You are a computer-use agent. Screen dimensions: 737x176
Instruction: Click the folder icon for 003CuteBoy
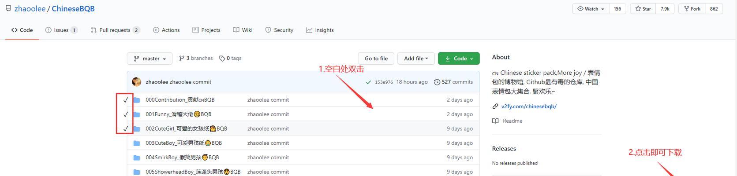[x=137, y=143]
